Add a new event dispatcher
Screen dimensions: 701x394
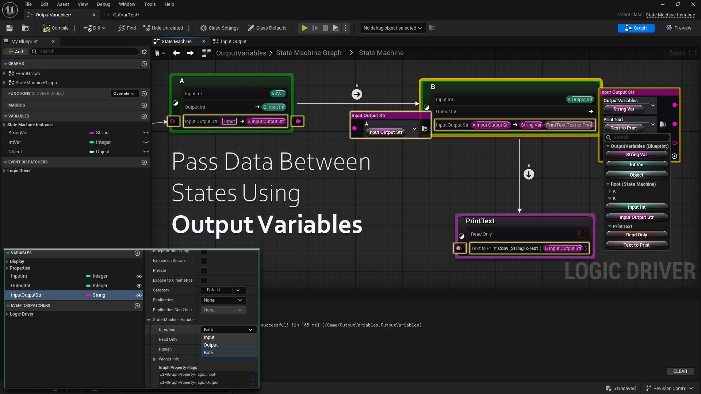(x=144, y=162)
